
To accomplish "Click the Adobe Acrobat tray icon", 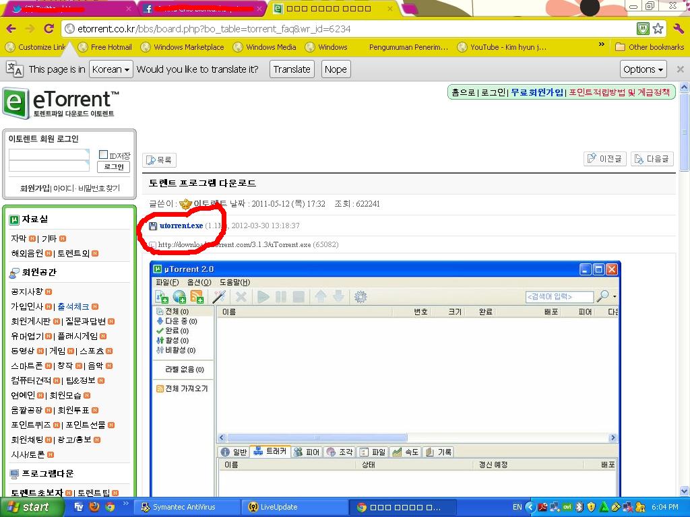I will (542, 507).
